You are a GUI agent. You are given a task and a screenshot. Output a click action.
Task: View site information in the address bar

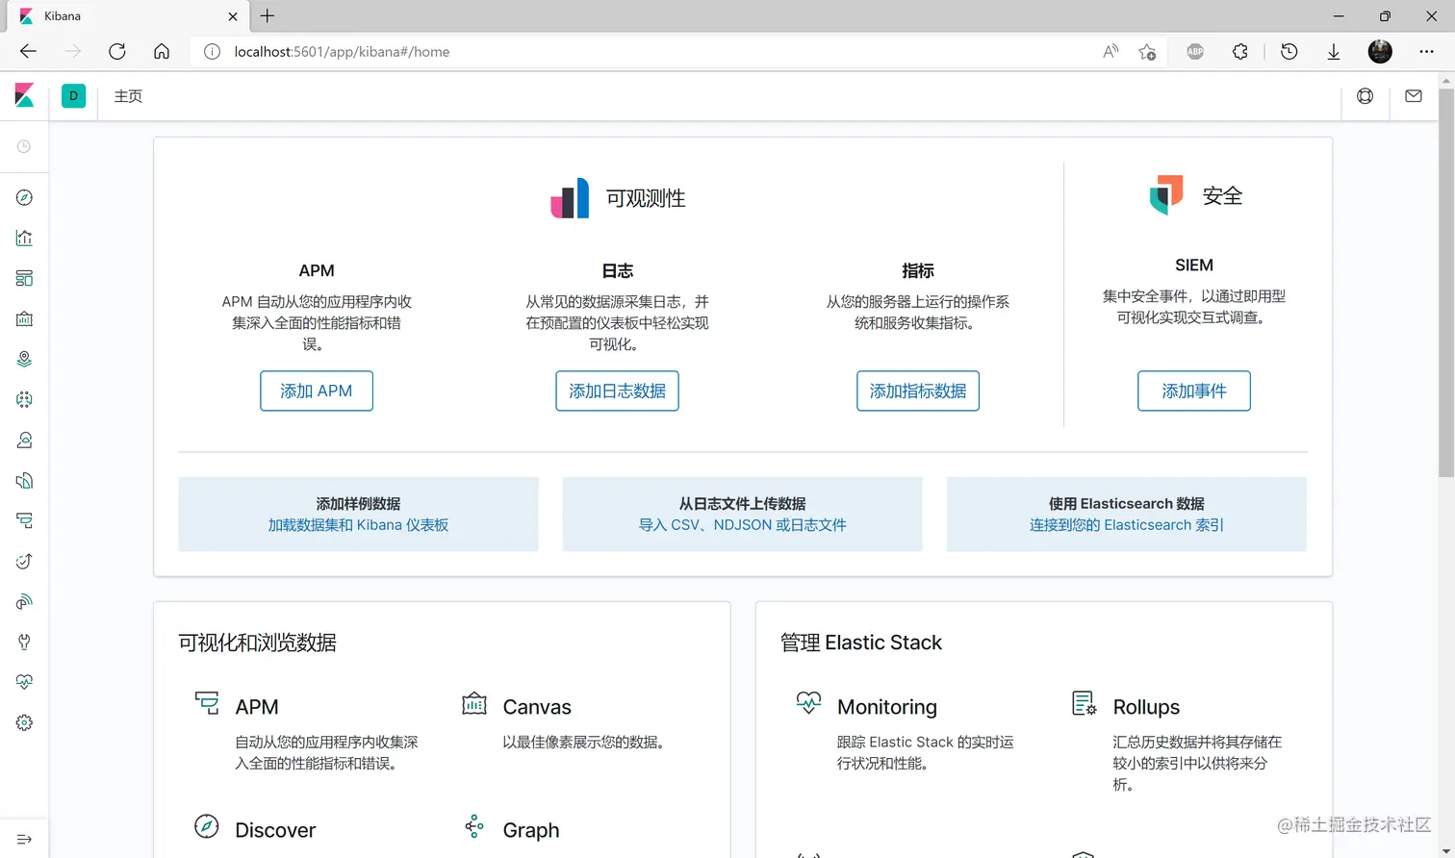[x=213, y=52]
